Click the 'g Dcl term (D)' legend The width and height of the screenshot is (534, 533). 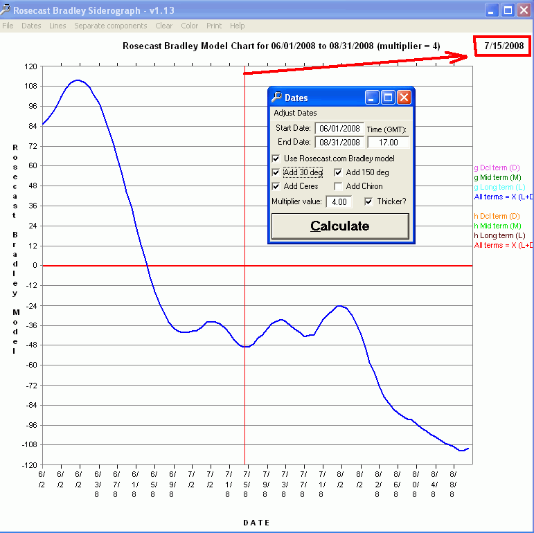pos(497,168)
